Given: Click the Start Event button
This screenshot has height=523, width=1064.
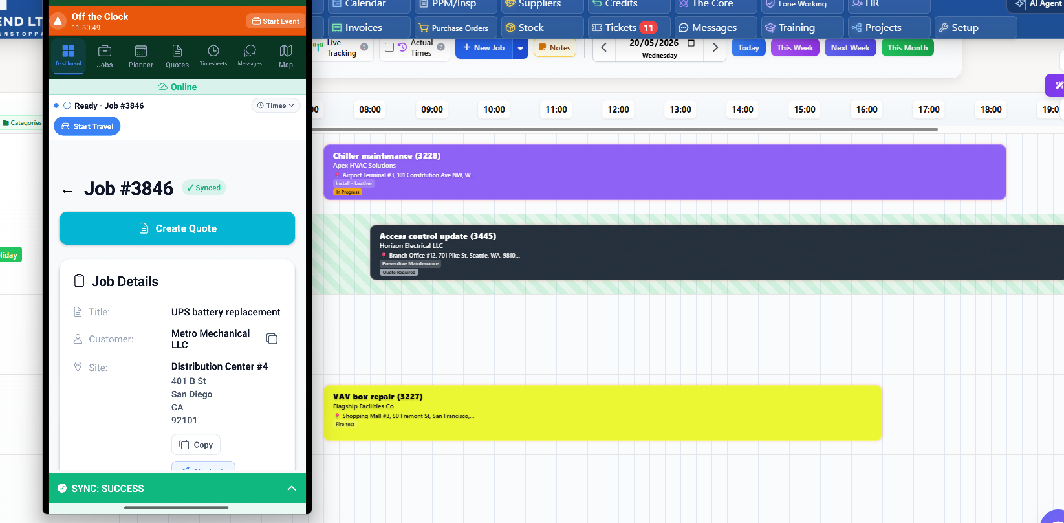Looking at the screenshot, I should point(276,21).
